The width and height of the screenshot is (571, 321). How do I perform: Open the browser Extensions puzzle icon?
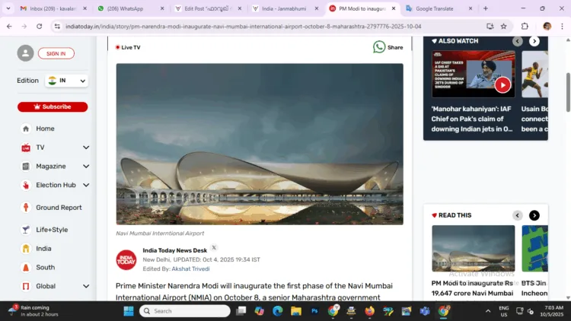(525, 26)
